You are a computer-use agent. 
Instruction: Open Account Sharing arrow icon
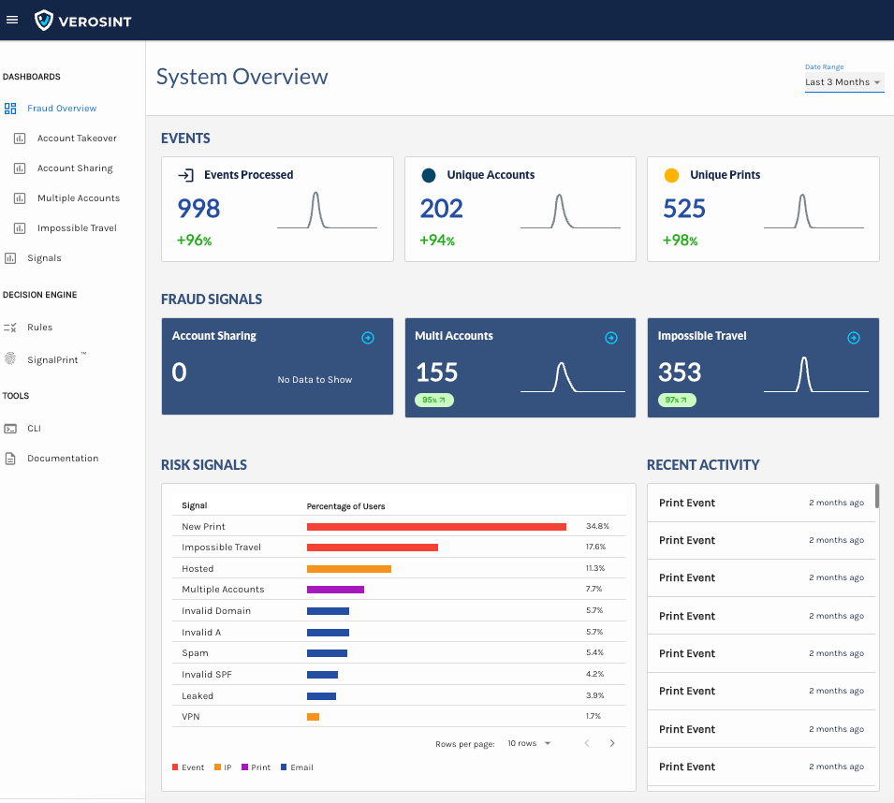pyautogui.click(x=368, y=338)
